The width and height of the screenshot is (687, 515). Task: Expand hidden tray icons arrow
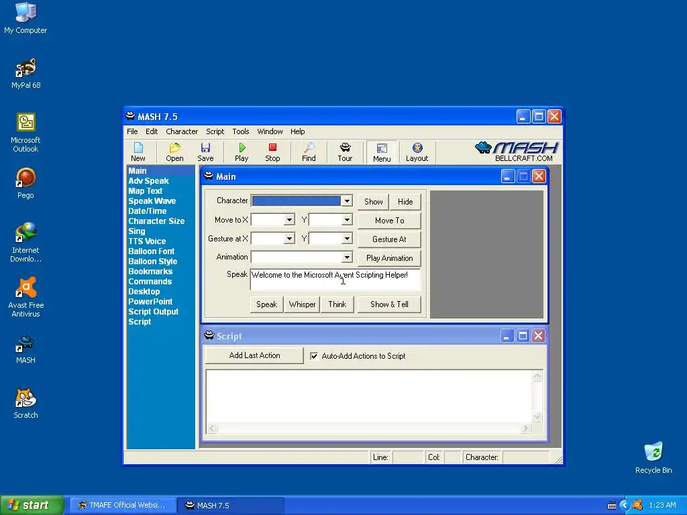(625, 505)
